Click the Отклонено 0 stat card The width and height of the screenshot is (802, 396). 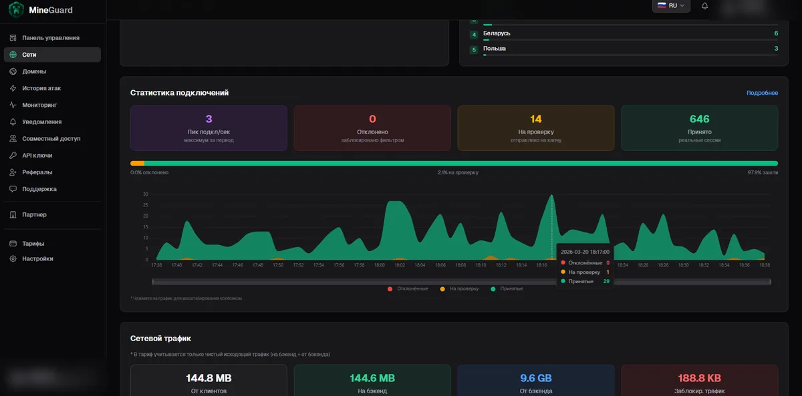372,128
